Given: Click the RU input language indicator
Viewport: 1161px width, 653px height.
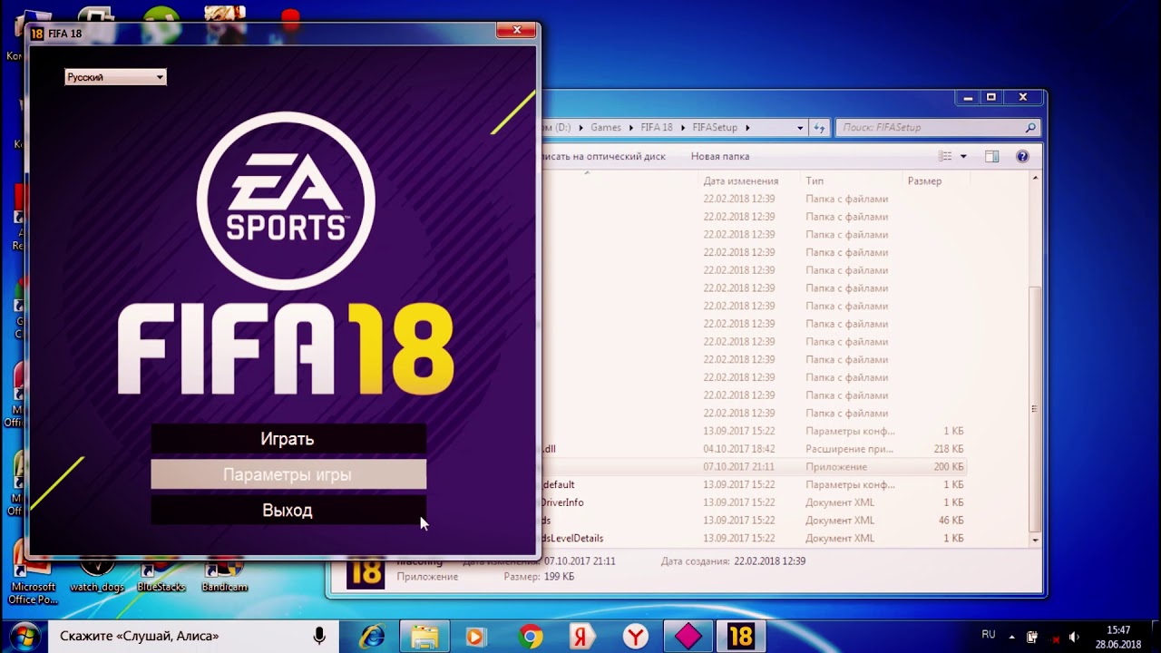Looking at the screenshot, I should click(989, 635).
